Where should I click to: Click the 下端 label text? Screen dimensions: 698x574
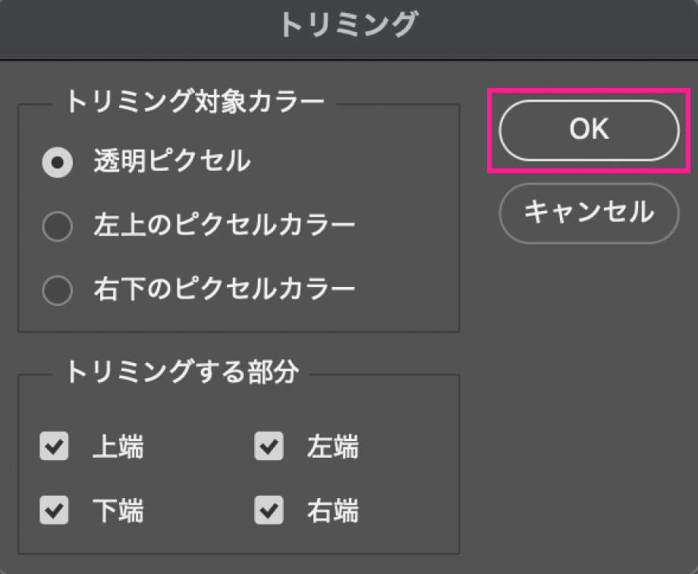(118, 511)
